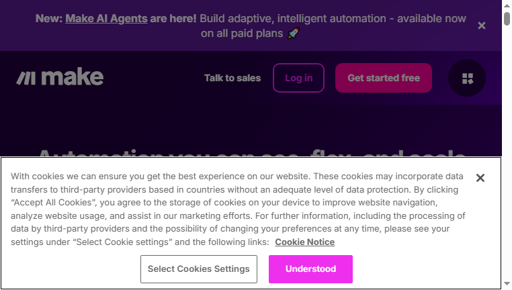This screenshot has width=512, height=290.
Task: Click the Make slanted-bars logo icon
Action: point(26,79)
